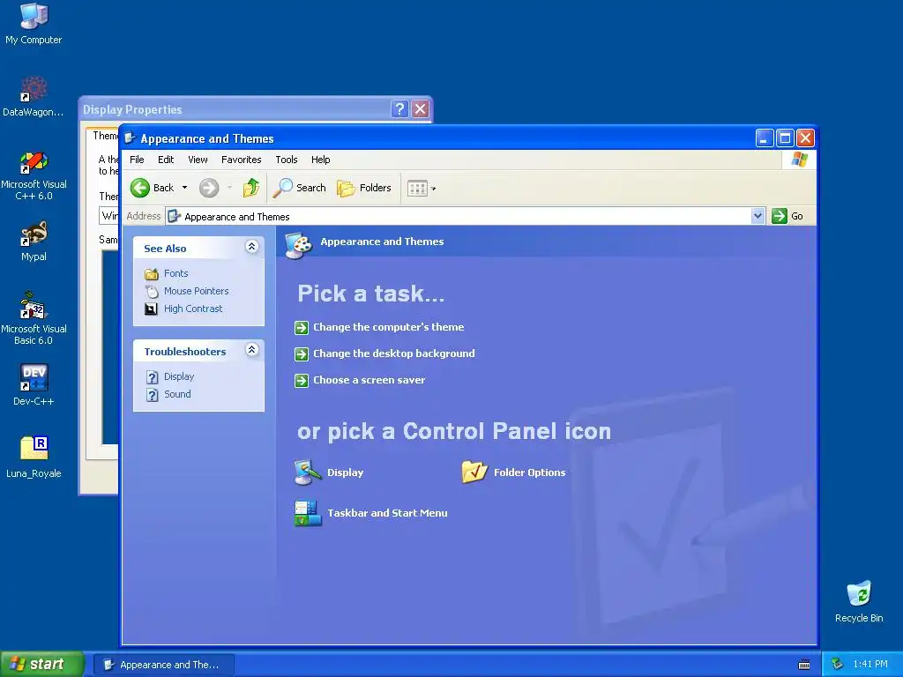Click the Appearance and Themes title bar icon
The width and height of the screenshot is (903, 677).
[131, 138]
